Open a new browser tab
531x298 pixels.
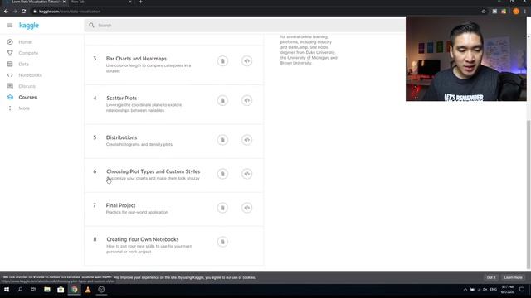pos(140,2)
